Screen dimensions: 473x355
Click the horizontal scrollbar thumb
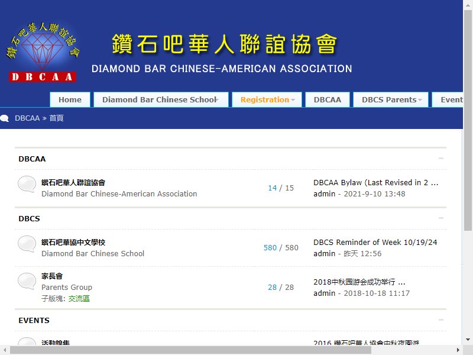[190, 350]
